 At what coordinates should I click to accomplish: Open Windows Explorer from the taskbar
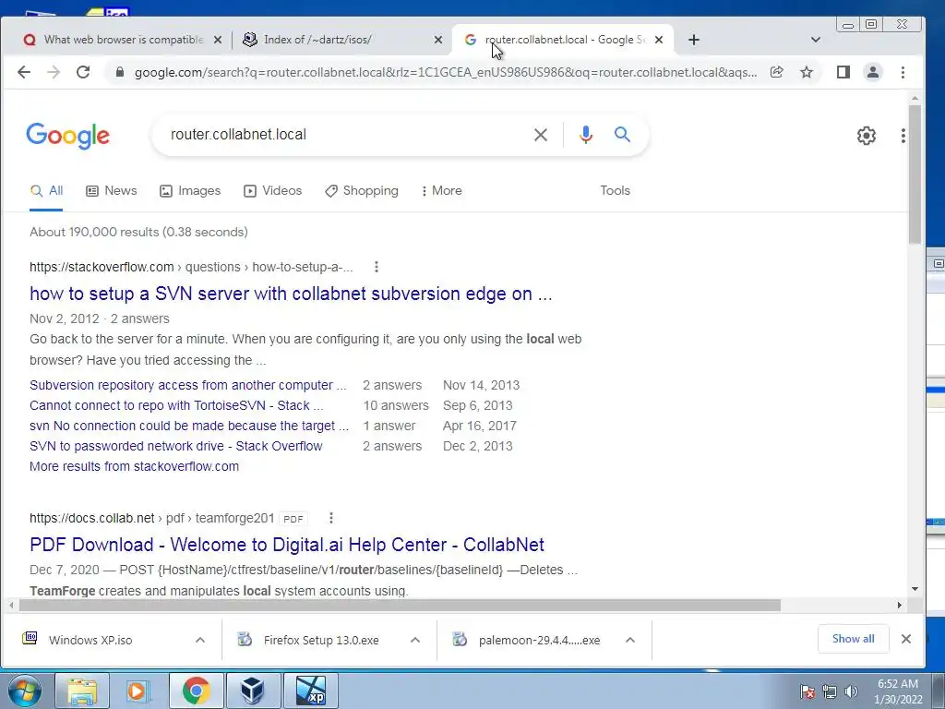pos(82,691)
